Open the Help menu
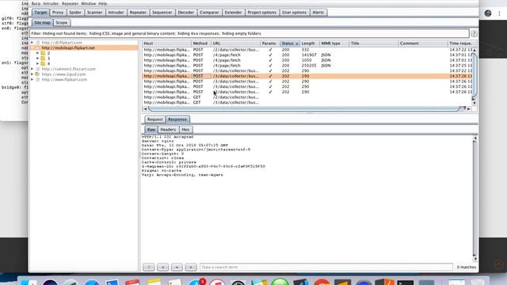 (103, 3)
